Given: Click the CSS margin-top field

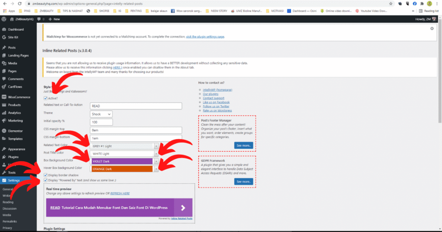Looking at the screenshot, I should (x=136, y=130).
